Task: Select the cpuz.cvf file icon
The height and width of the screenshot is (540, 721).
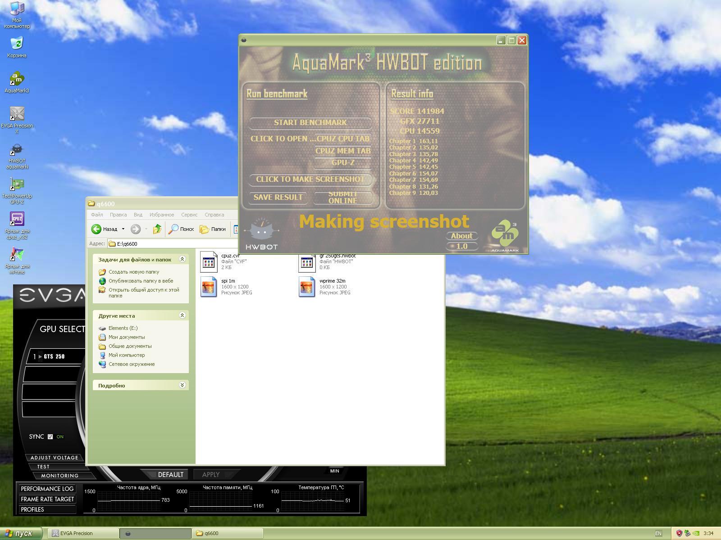Action: 209,263
